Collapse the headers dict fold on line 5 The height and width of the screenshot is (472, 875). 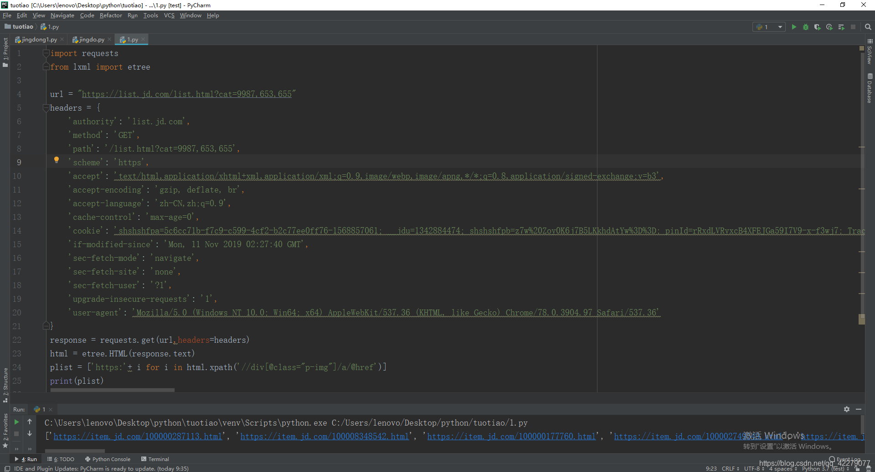click(46, 108)
